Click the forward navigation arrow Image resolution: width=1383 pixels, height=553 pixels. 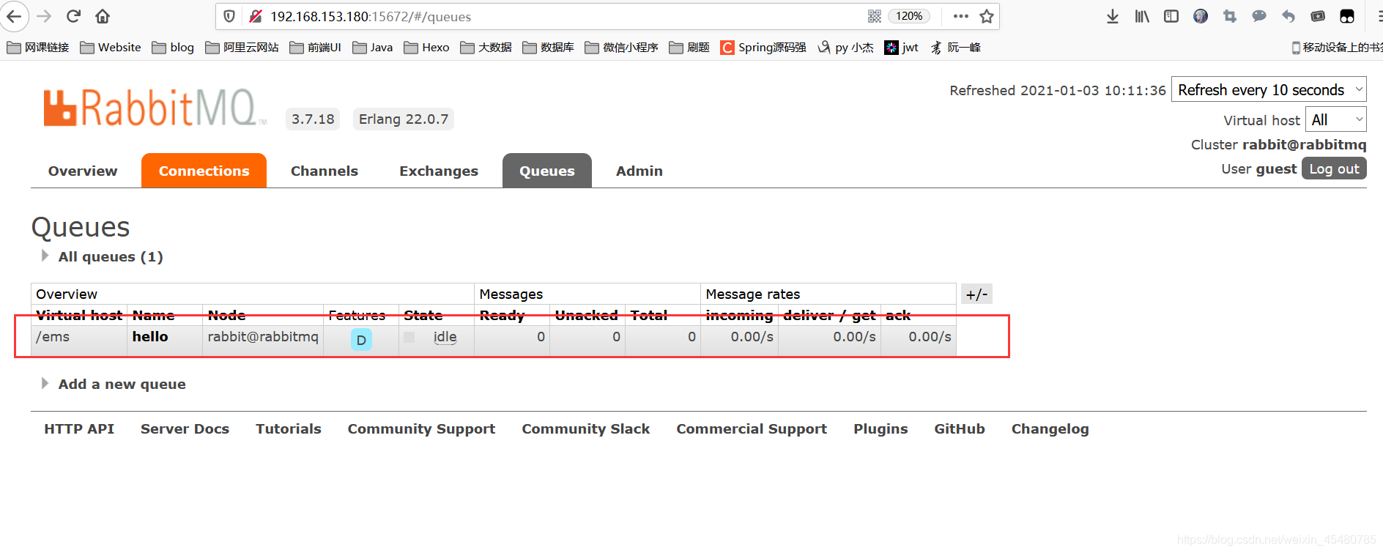coord(44,16)
